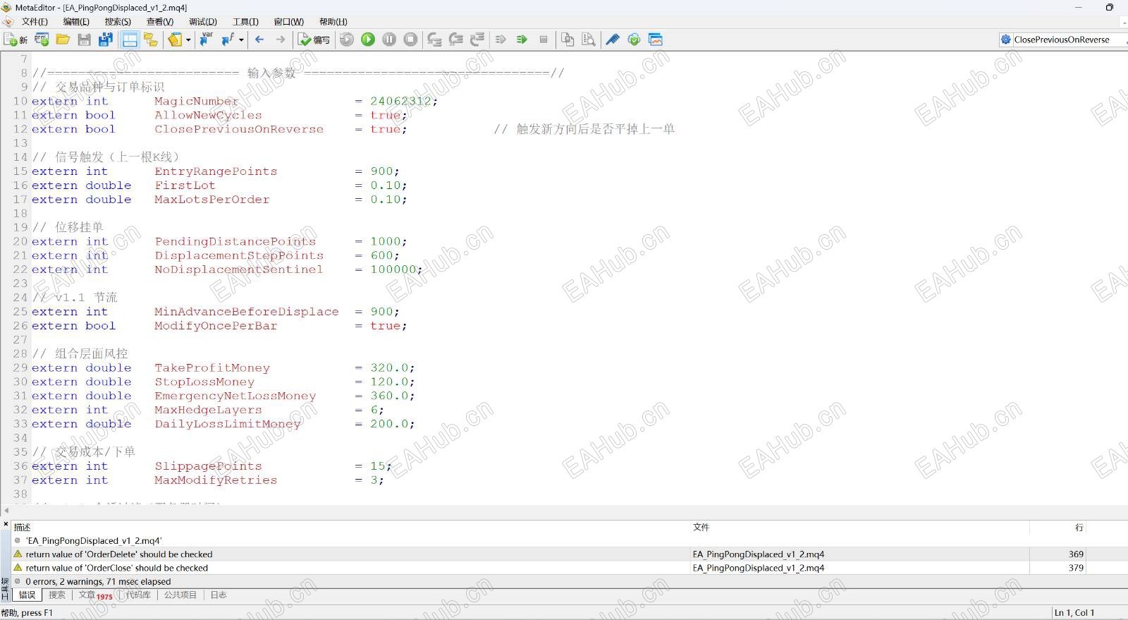Close the toolbox panel with X

(x=6, y=524)
